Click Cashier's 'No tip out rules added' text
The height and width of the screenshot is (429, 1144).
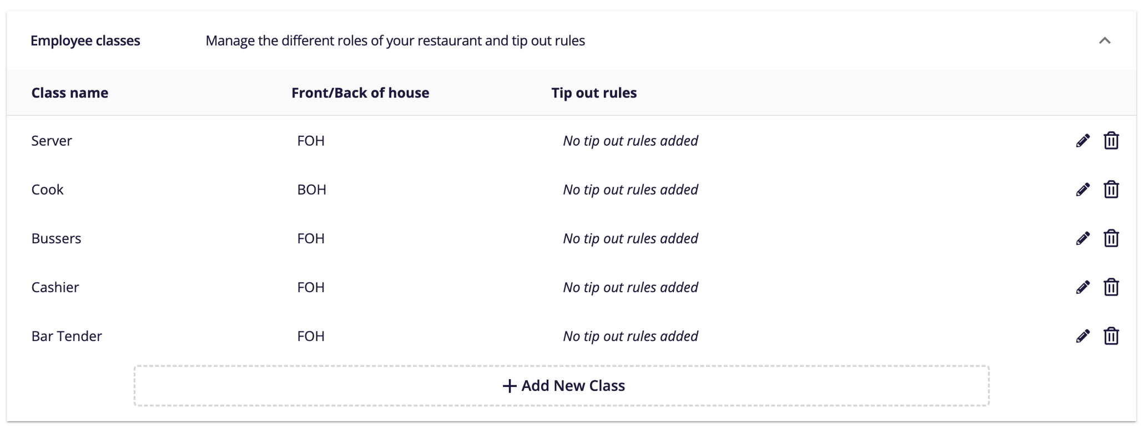(x=630, y=287)
